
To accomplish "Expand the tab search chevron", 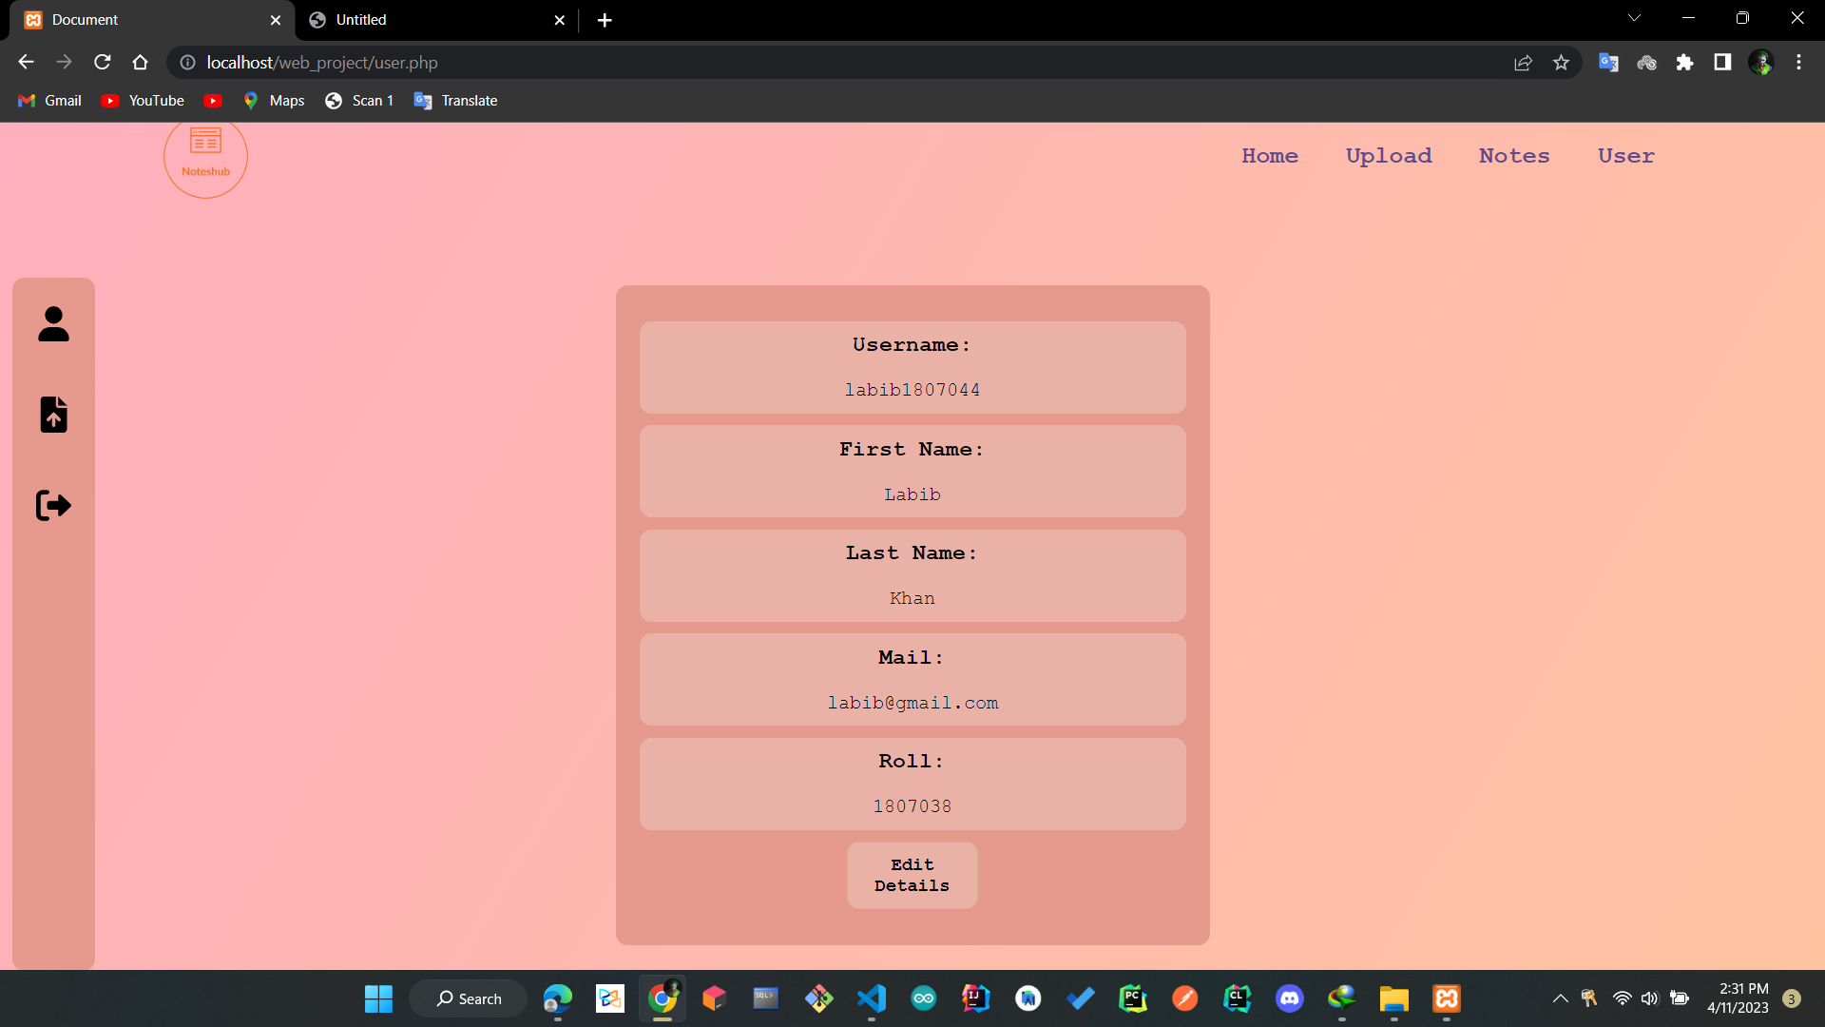I will pos(1634,18).
